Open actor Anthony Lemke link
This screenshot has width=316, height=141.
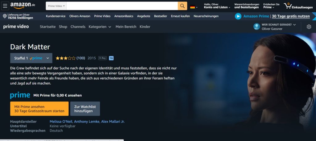87,122
